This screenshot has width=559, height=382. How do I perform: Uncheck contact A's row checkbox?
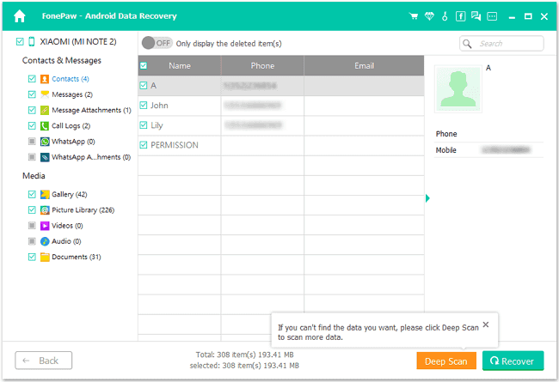144,85
